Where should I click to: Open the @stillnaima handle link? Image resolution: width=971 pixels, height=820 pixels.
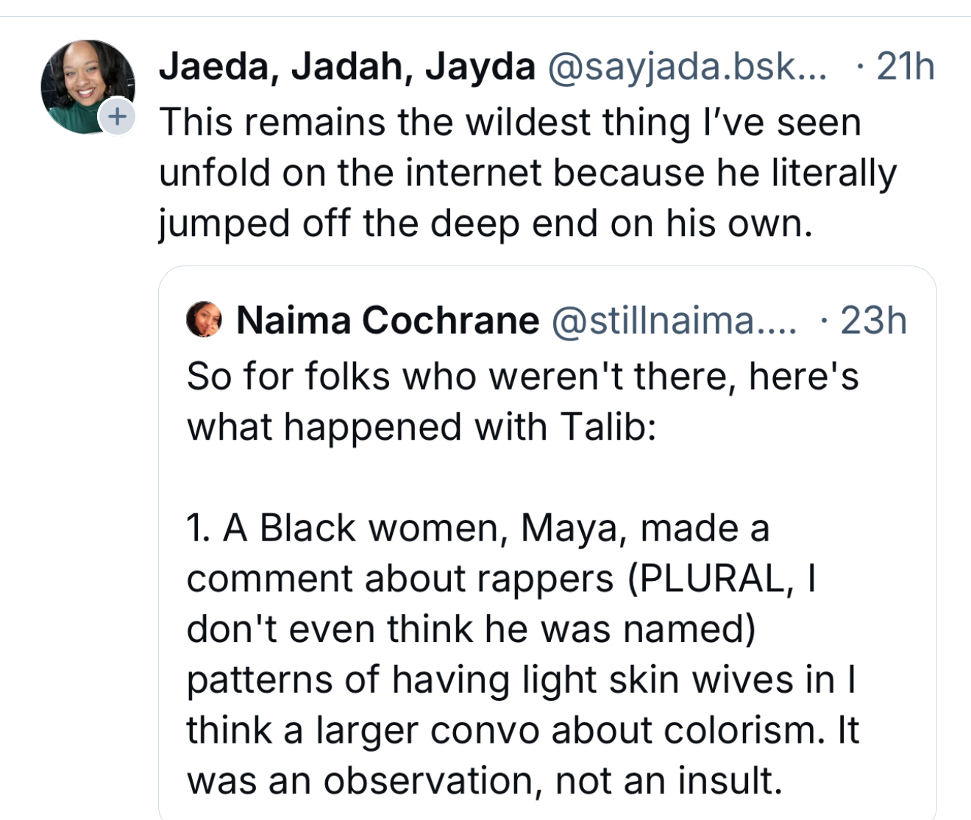(674, 321)
